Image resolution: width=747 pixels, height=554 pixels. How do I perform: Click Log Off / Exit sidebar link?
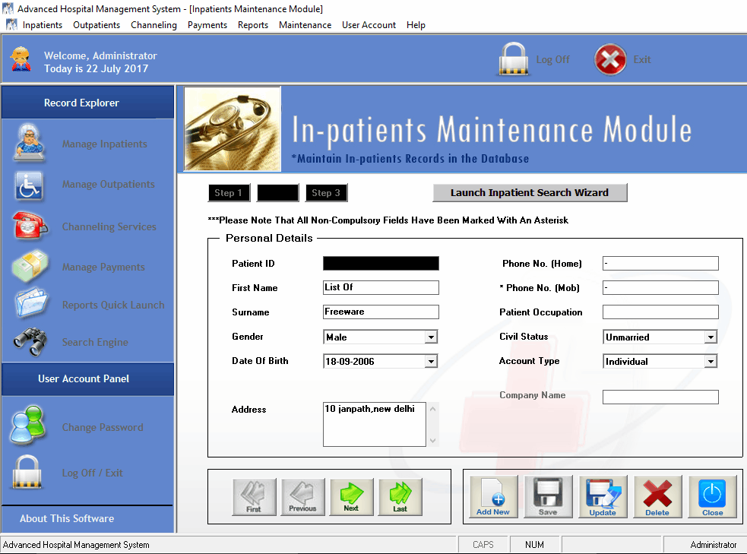tap(93, 473)
